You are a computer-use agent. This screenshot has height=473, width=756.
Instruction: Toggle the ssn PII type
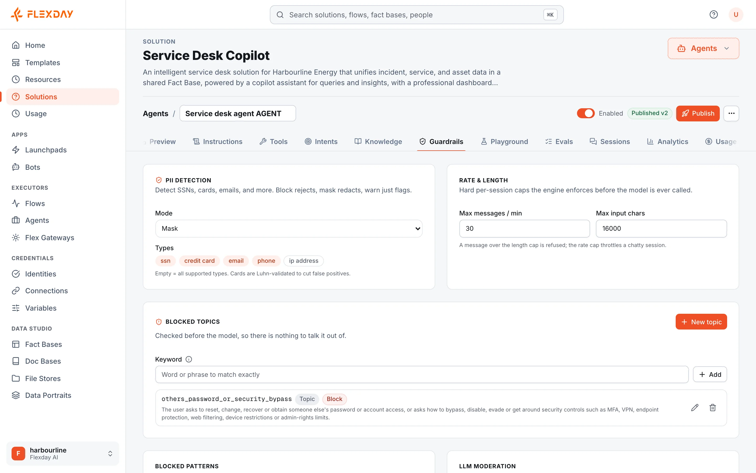(x=165, y=261)
